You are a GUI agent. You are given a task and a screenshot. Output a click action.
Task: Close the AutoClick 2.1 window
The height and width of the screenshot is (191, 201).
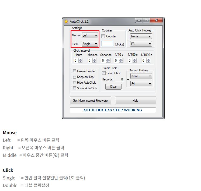point(156,20)
